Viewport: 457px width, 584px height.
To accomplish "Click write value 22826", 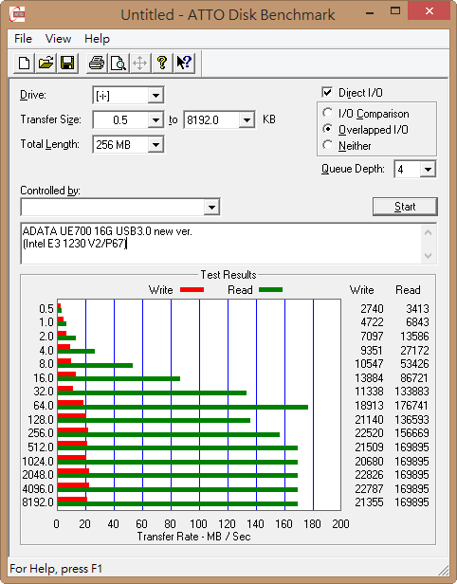I will pyautogui.click(x=369, y=475).
